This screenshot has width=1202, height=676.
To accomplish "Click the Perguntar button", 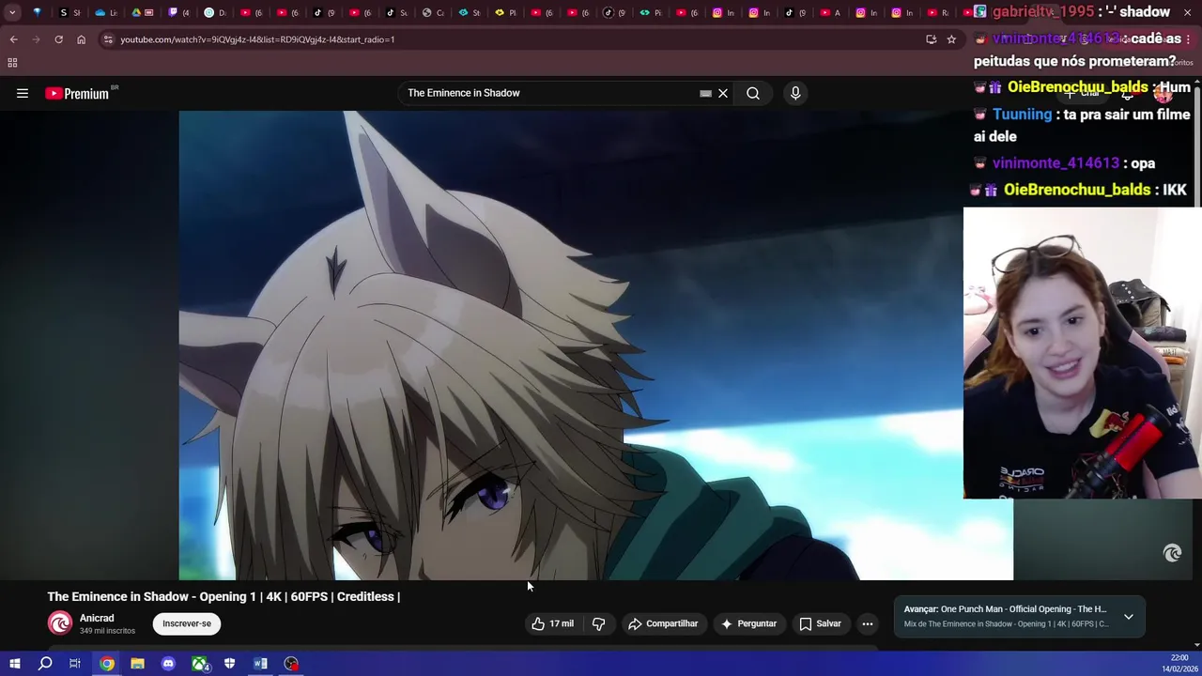I will [748, 623].
